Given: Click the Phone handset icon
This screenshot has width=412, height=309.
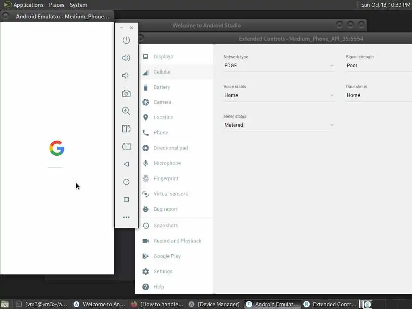Looking at the screenshot, I should tap(146, 133).
